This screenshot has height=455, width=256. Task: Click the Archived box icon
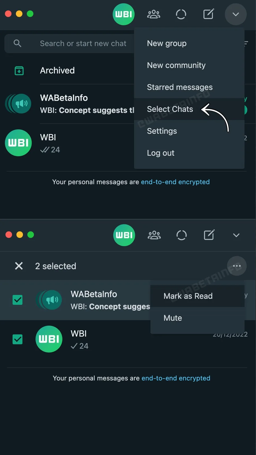19,71
